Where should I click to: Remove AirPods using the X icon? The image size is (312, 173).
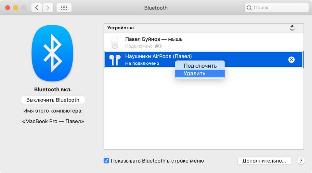tap(291, 60)
